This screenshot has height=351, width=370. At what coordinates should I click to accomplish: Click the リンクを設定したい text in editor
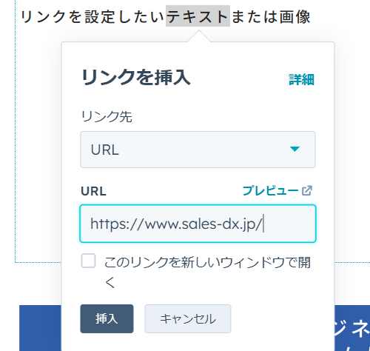pos(92,17)
